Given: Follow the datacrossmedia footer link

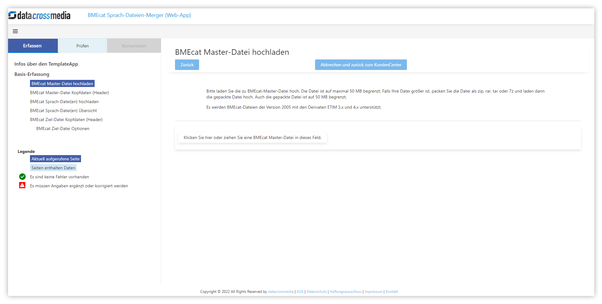Looking at the screenshot, I should 281,292.
